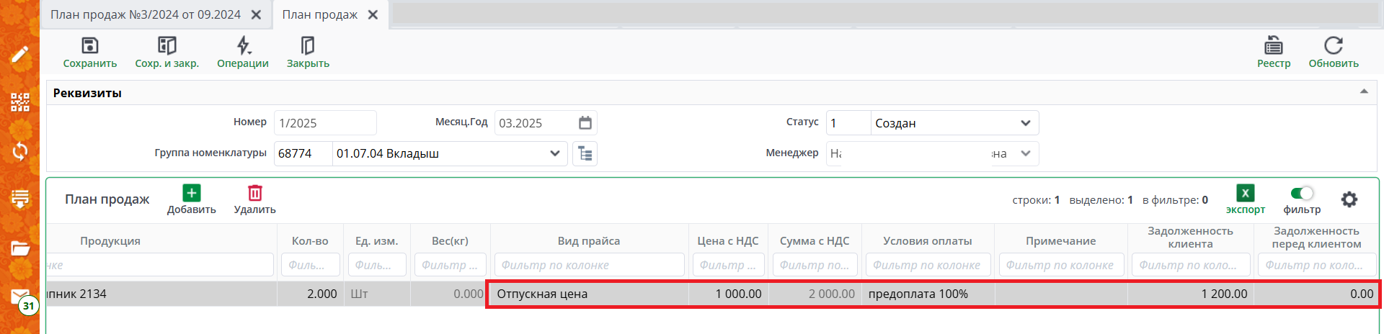Sort by Продукция column header
This screenshot has height=334, width=1384.
pyautogui.click(x=110, y=241)
